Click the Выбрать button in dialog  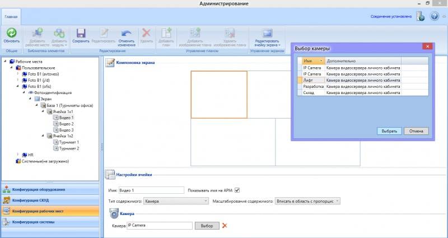point(389,131)
